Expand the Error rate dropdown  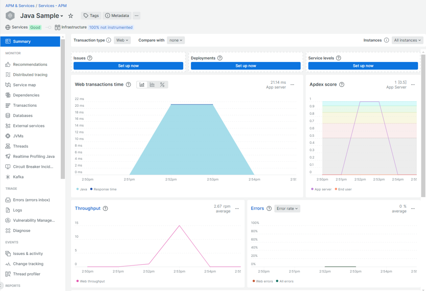tap(287, 208)
